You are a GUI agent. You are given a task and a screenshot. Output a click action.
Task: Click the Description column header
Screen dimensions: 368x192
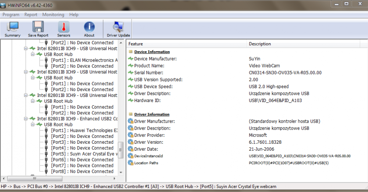coord(303,44)
